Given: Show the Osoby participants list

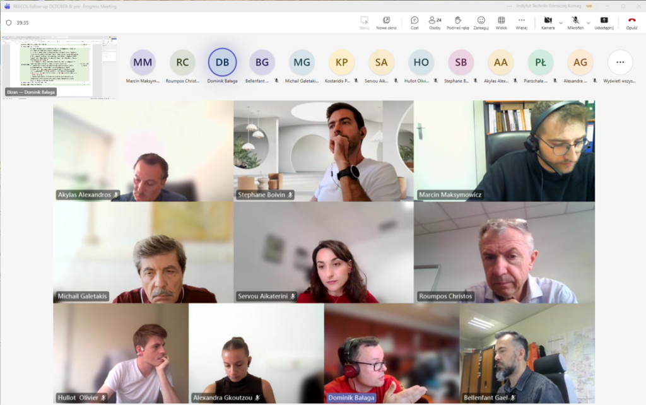Looking at the screenshot, I should pos(435,23).
